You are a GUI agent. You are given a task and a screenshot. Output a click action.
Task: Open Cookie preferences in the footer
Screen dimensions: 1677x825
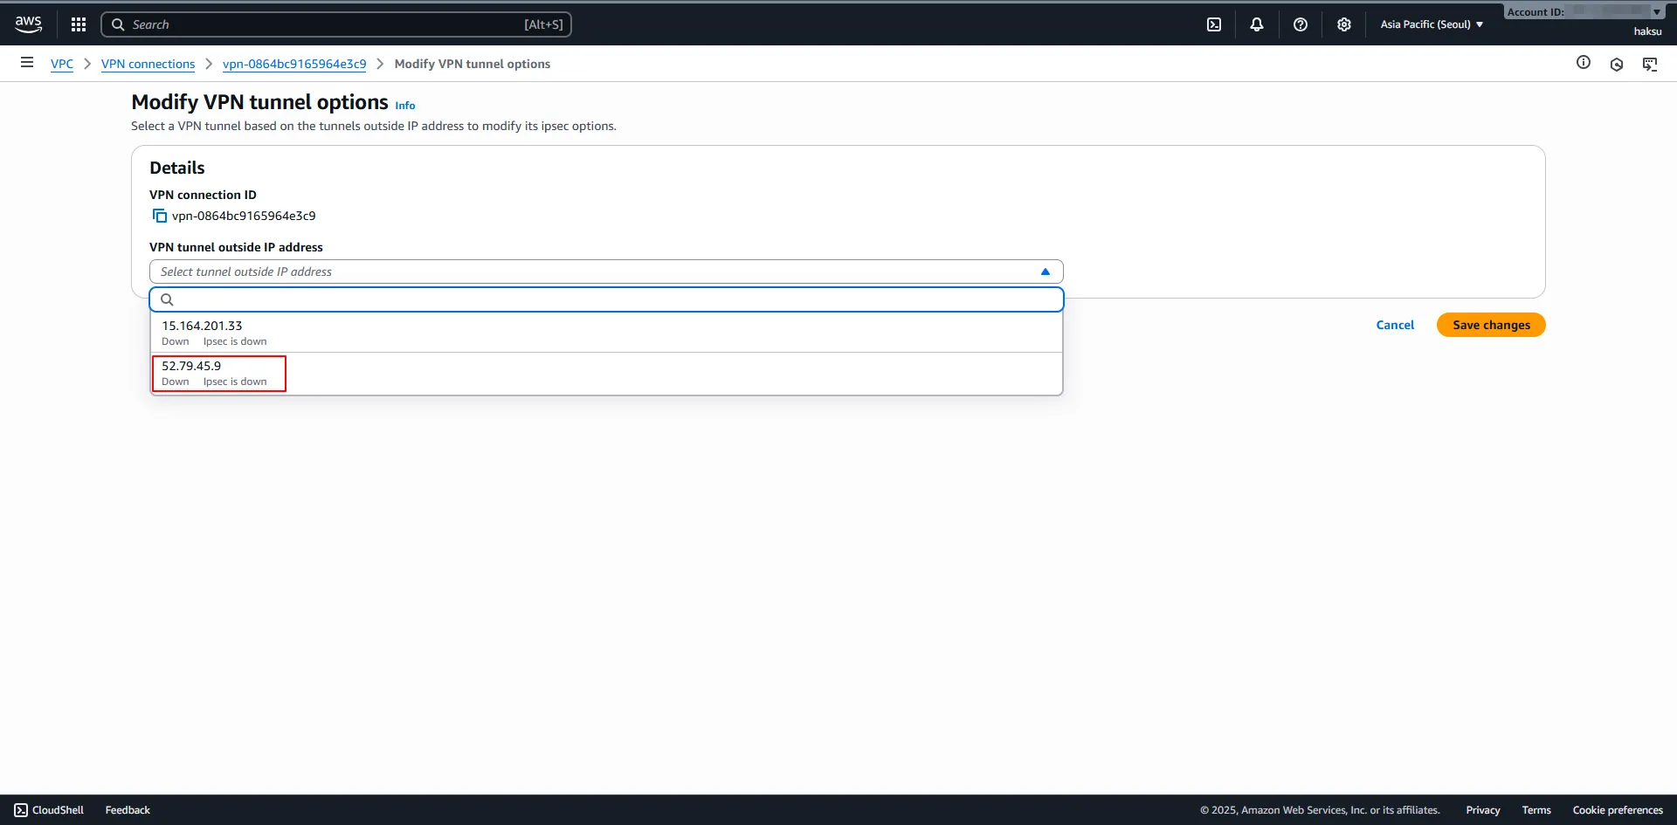pyautogui.click(x=1618, y=810)
